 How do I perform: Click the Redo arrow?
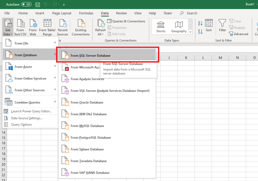click(x=55, y=5)
